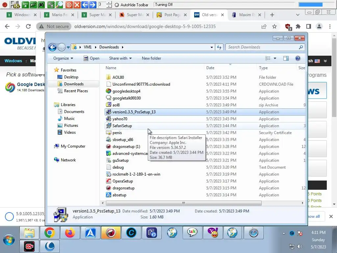Select the dragonsetup (1) file icon
337x253 pixels.
click(x=109, y=146)
